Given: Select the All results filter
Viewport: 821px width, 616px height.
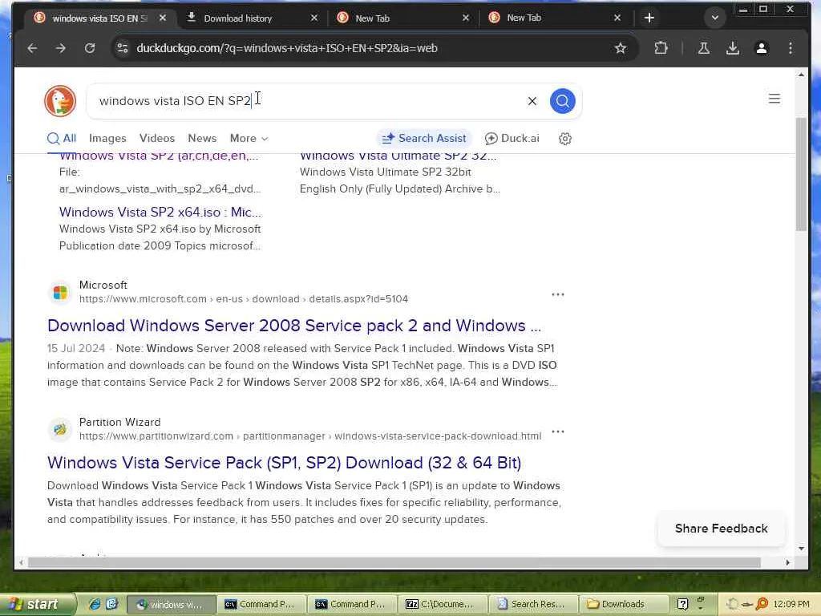Looking at the screenshot, I should (62, 138).
